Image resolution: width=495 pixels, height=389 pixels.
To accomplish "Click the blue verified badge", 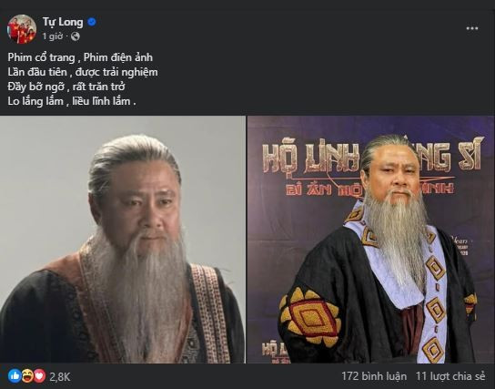I will pos(92,22).
